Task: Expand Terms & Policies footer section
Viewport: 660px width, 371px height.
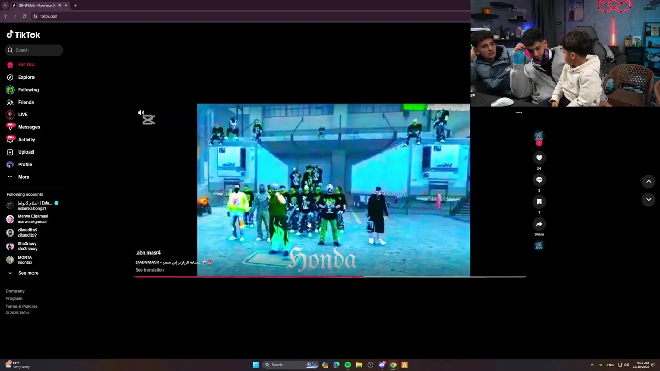Action: coord(21,306)
